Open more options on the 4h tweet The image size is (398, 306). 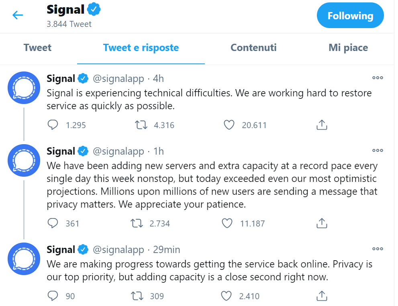tap(378, 78)
